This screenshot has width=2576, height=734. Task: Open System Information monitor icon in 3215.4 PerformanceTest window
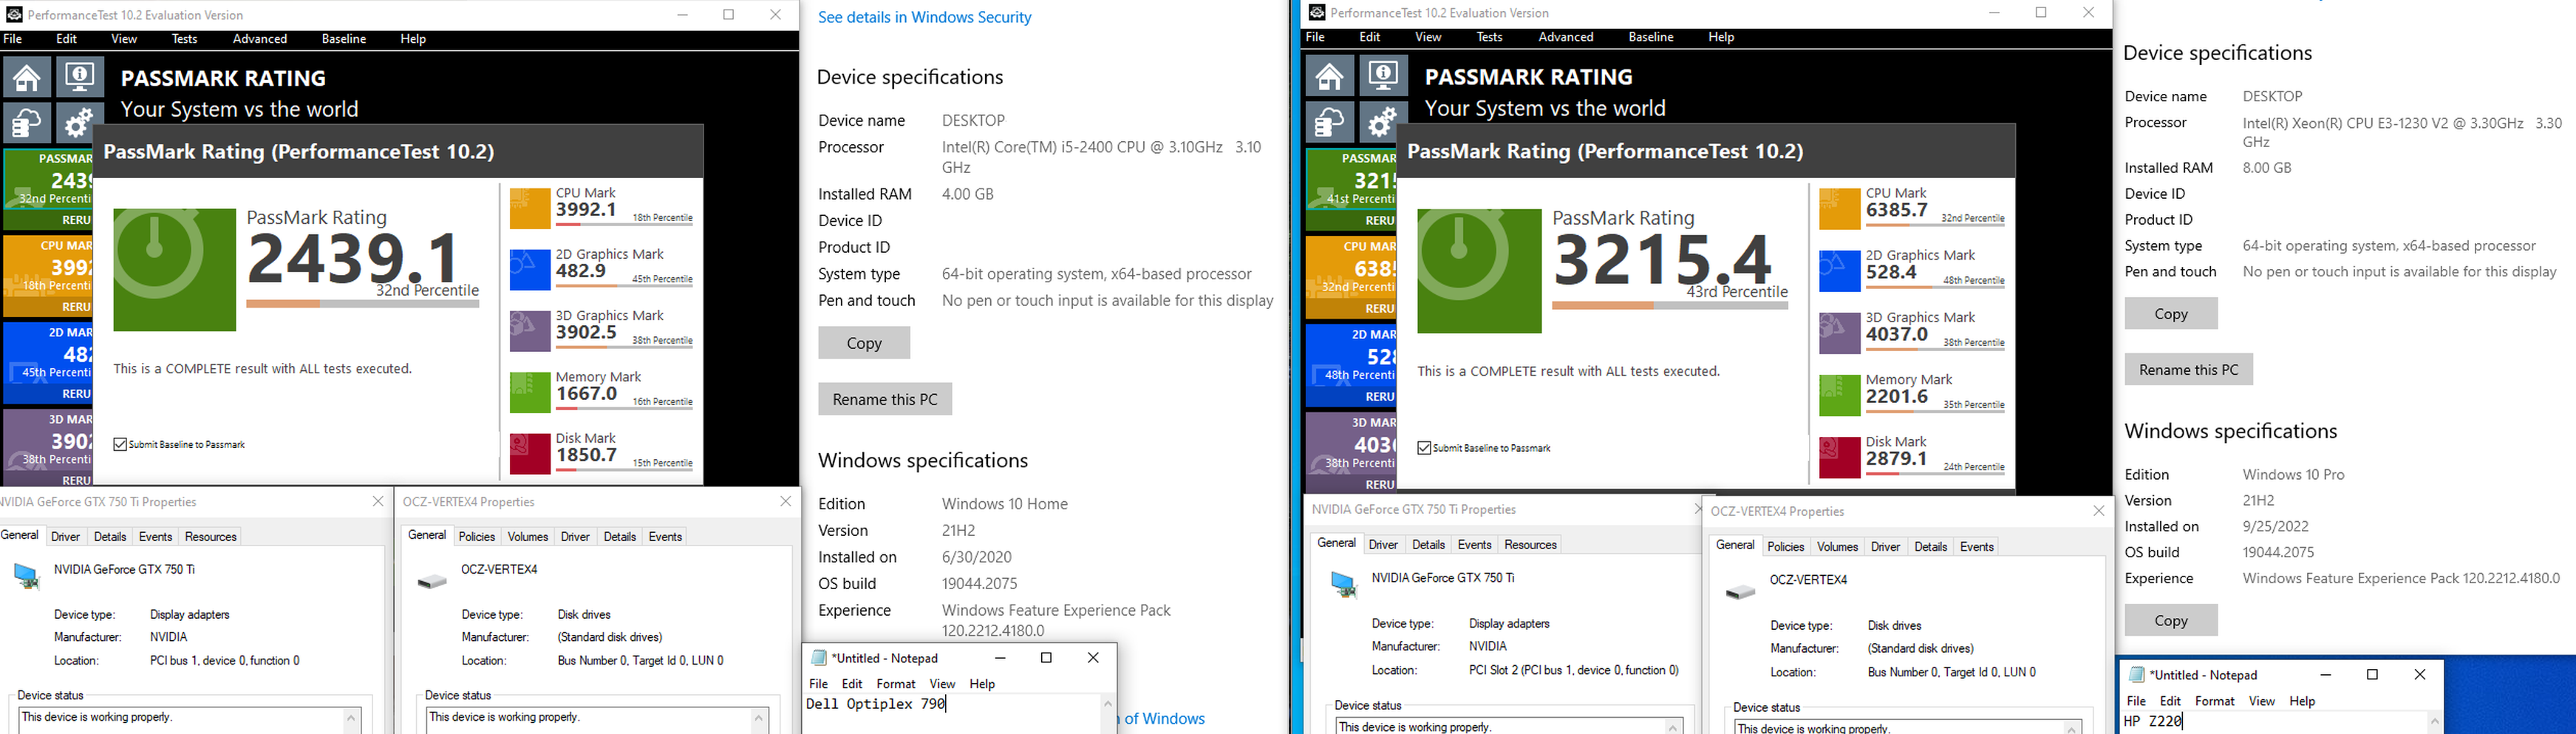(1383, 76)
